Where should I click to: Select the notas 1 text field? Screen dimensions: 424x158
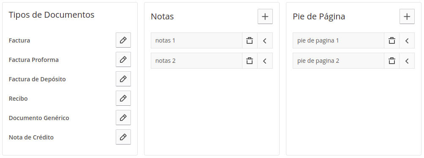coord(197,41)
